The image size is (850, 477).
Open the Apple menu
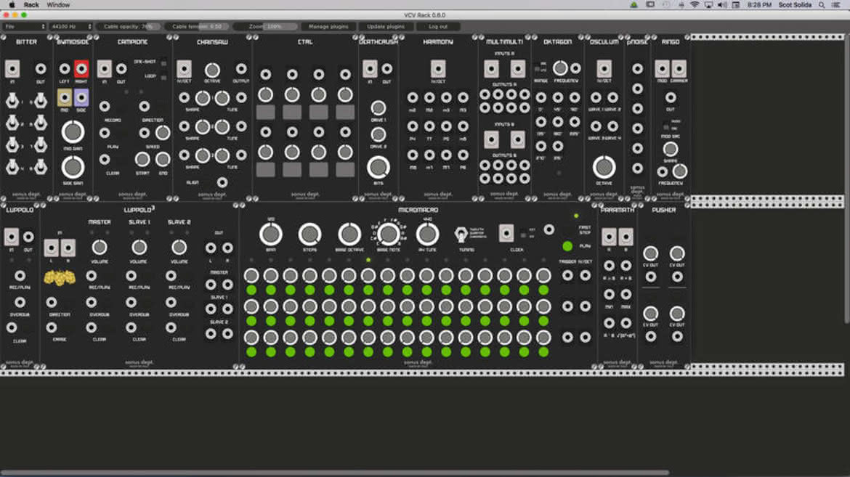(12, 5)
